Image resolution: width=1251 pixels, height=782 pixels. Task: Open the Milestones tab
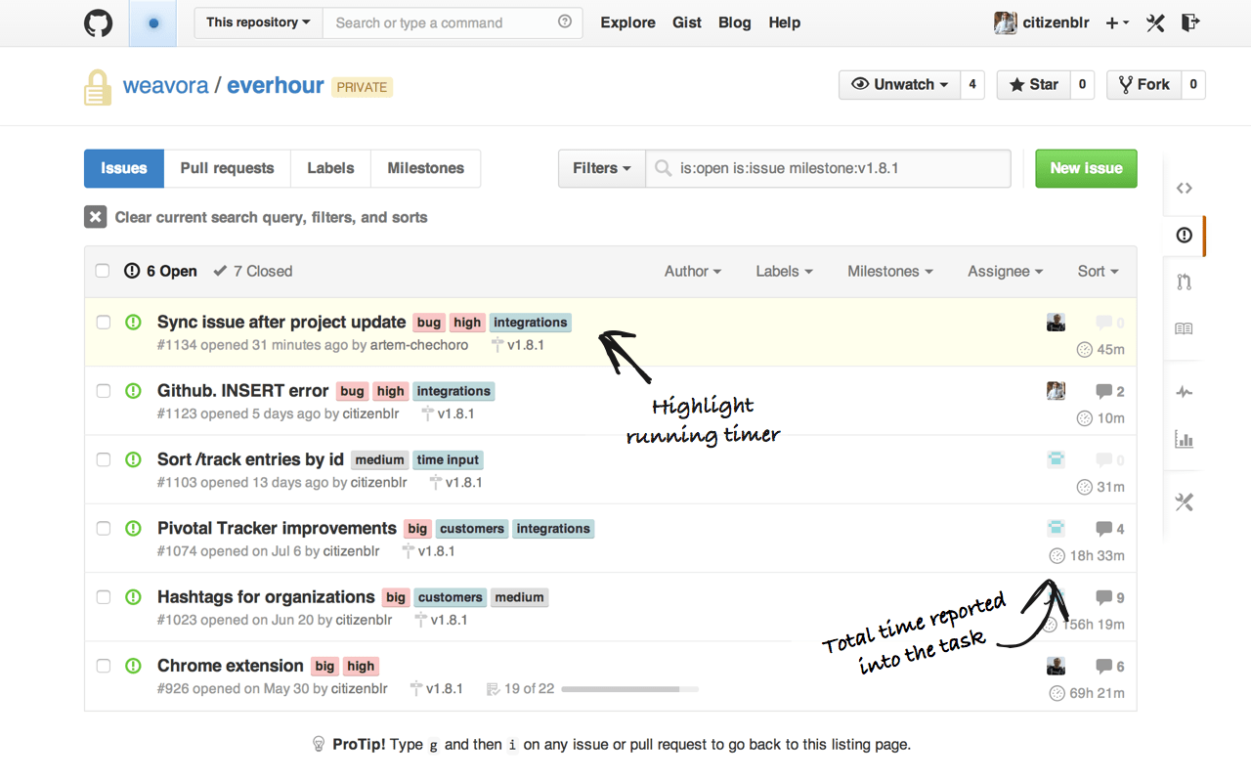click(x=425, y=168)
